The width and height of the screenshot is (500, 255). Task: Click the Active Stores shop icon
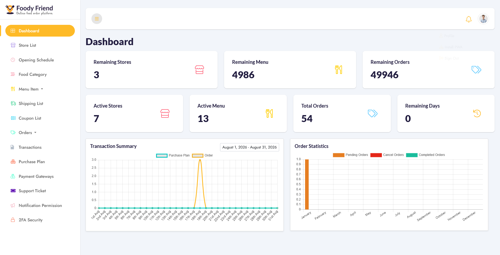click(165, 113)
